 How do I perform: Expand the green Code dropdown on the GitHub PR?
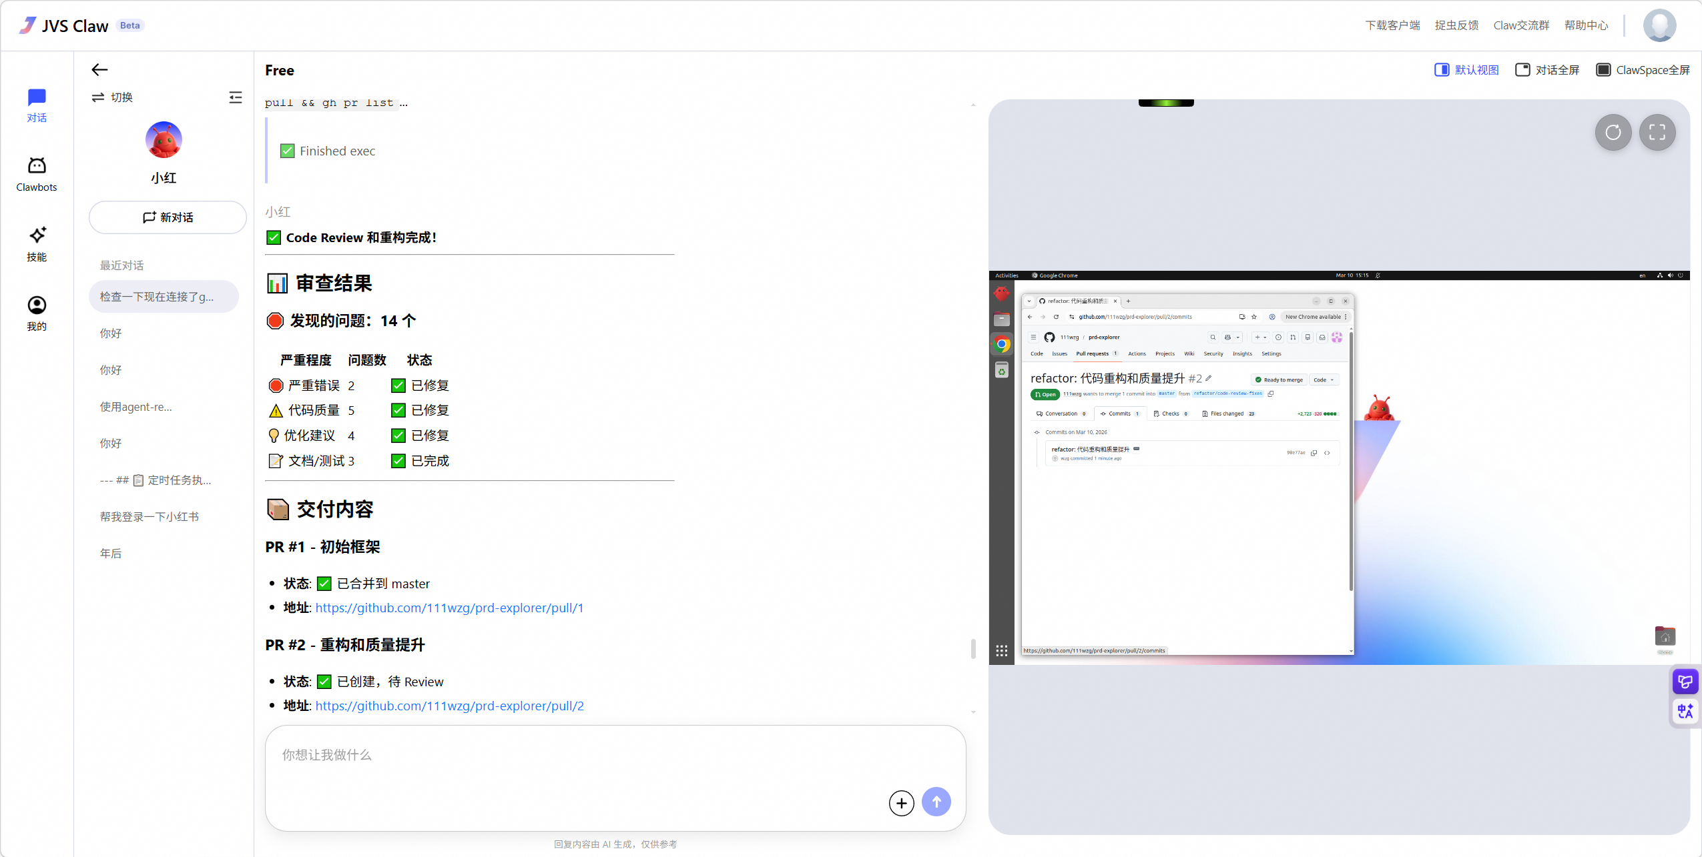click(x=1326, y=379)
